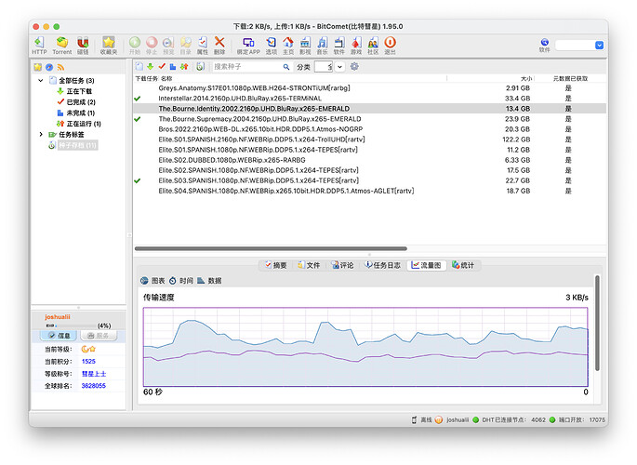Select the Interstellar.2014.2160p torrent row
This screenshot has width=637, height=465.
coord(370,99)
